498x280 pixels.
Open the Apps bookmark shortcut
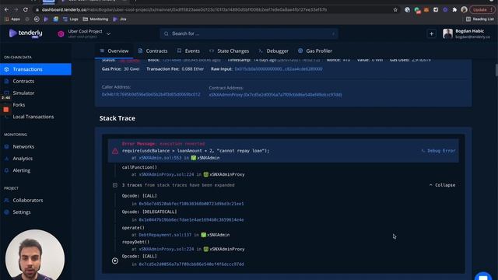12,19
